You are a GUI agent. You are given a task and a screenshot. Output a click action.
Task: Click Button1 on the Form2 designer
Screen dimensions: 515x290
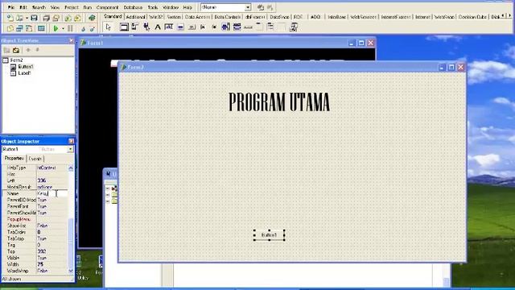point(269,235)
